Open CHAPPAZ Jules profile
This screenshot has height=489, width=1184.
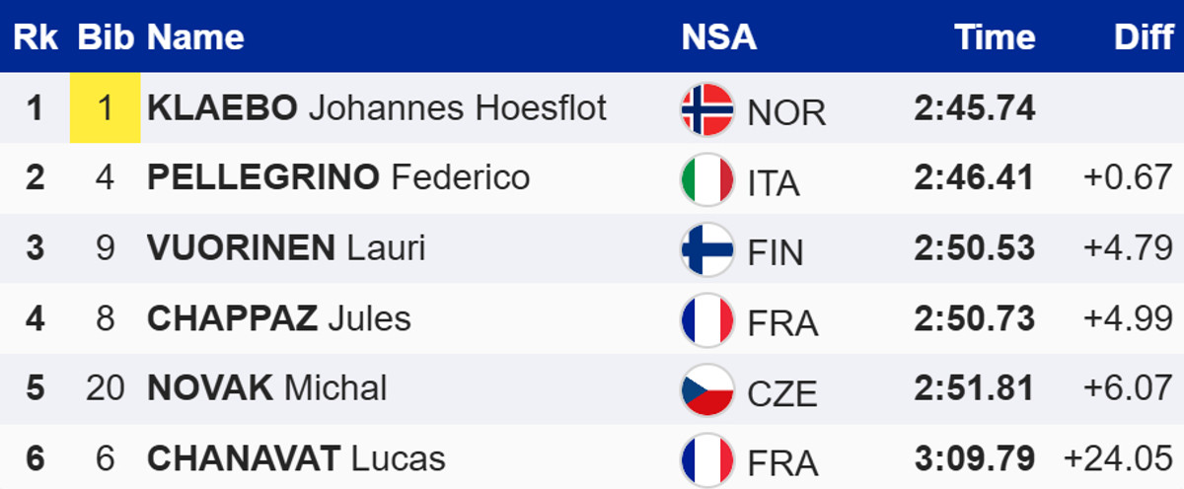click(279, 318)
